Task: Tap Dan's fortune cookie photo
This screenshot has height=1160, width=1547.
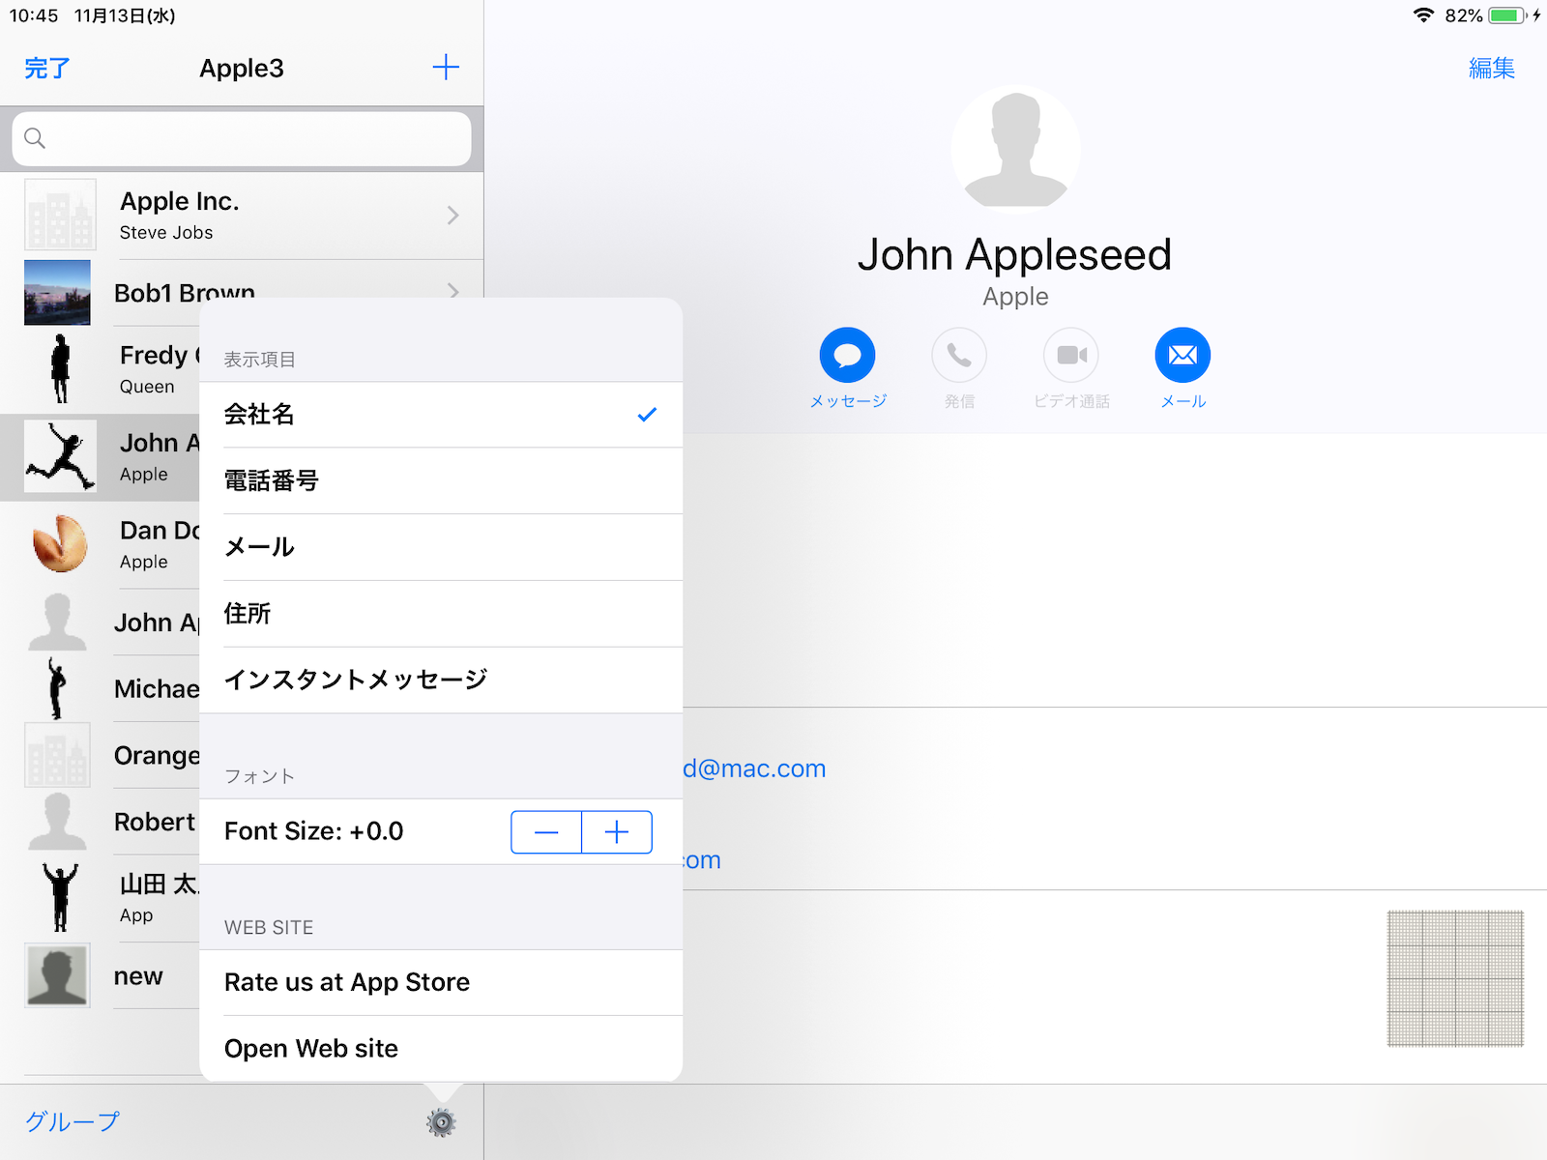Action: pyautogui.click(x=60, y=543)
